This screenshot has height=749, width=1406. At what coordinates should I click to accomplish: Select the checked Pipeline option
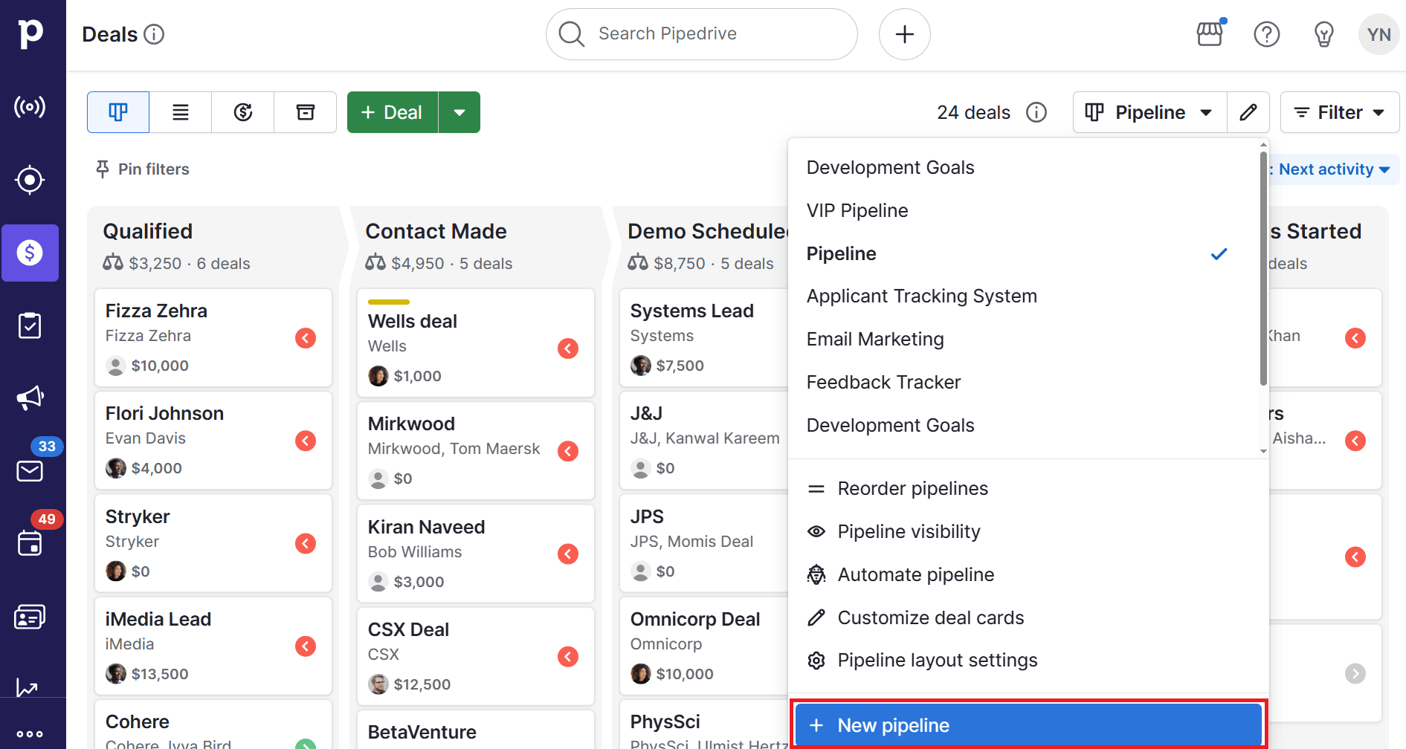click(x=1022, y=254)
